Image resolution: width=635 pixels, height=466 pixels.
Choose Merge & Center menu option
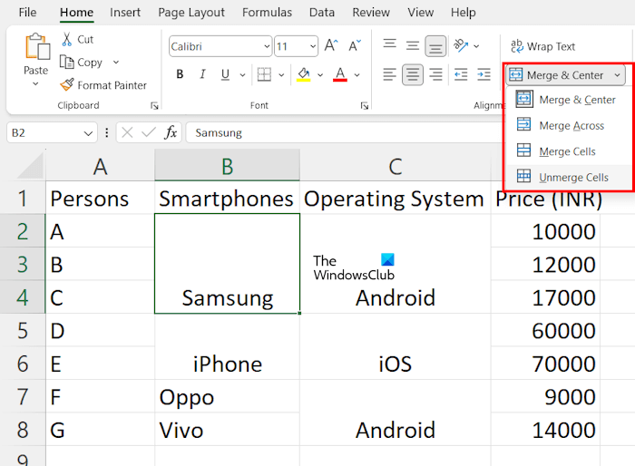[x=569, y=99]
